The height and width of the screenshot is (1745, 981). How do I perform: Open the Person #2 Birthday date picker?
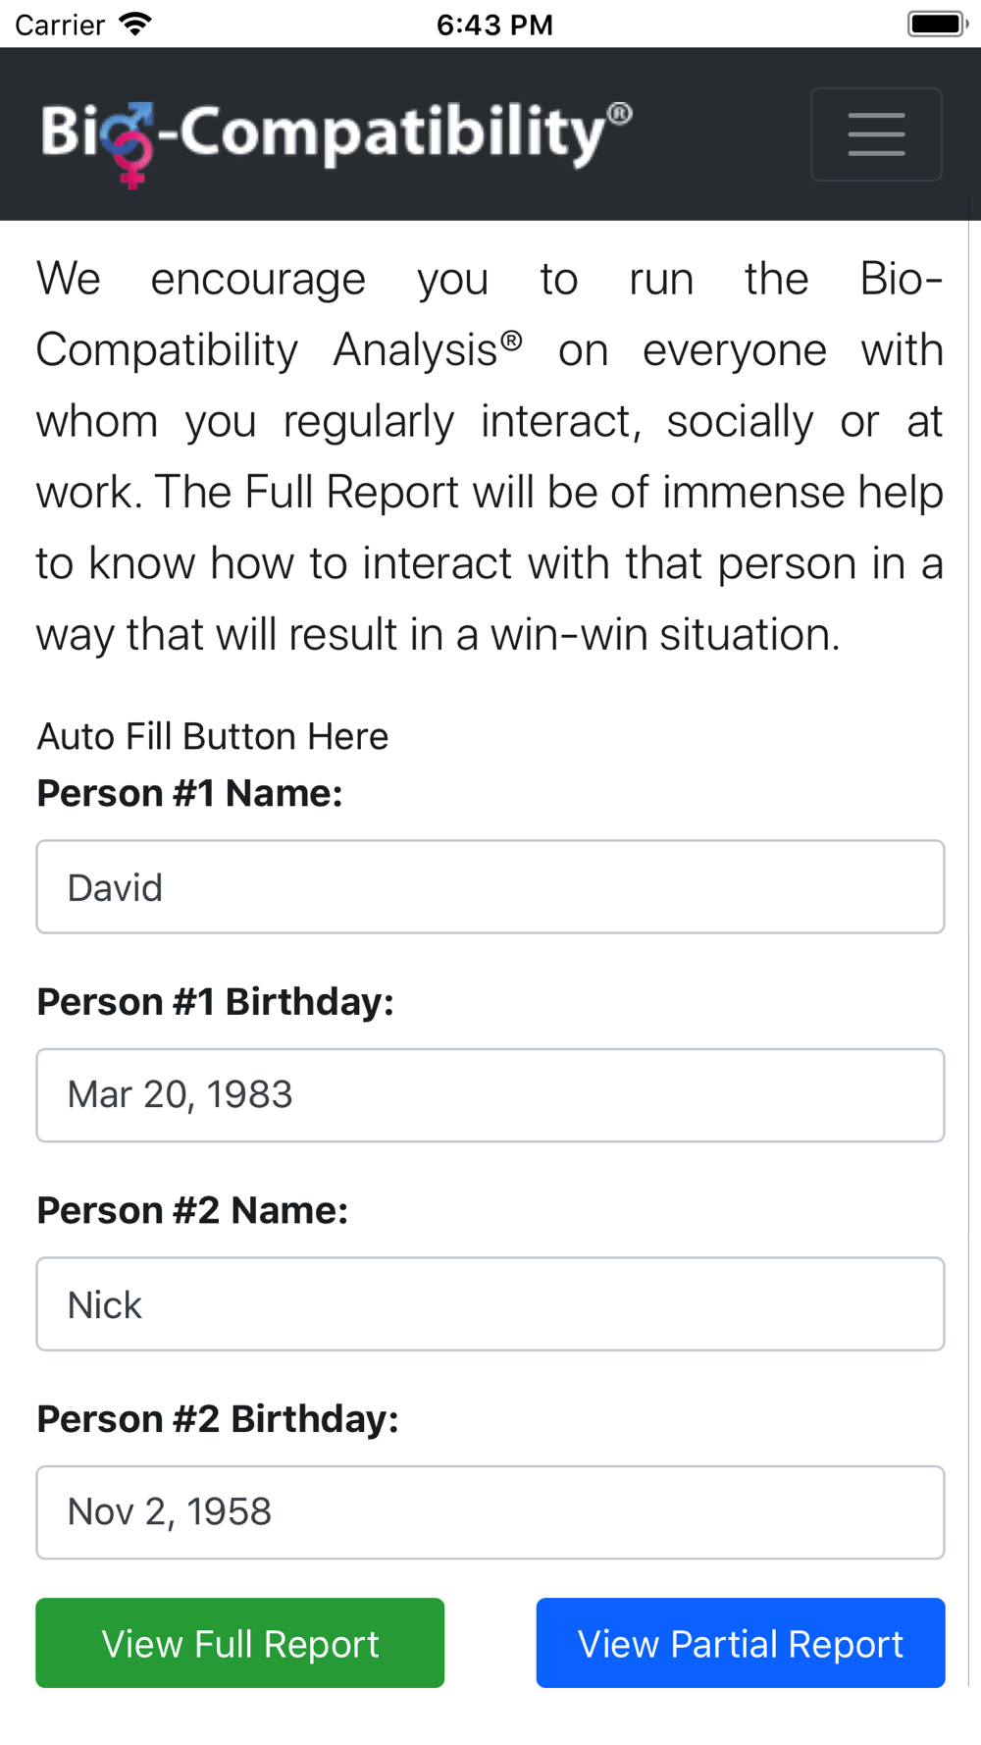click(x=490, y=1512)
